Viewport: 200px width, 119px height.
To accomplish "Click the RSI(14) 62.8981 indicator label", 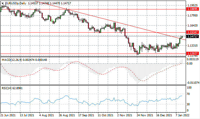I will (x=12, y=88).
